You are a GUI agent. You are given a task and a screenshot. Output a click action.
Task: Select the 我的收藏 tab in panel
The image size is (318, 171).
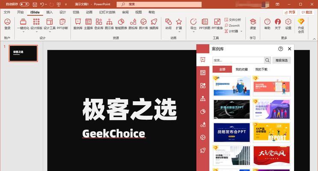point(242,69)
